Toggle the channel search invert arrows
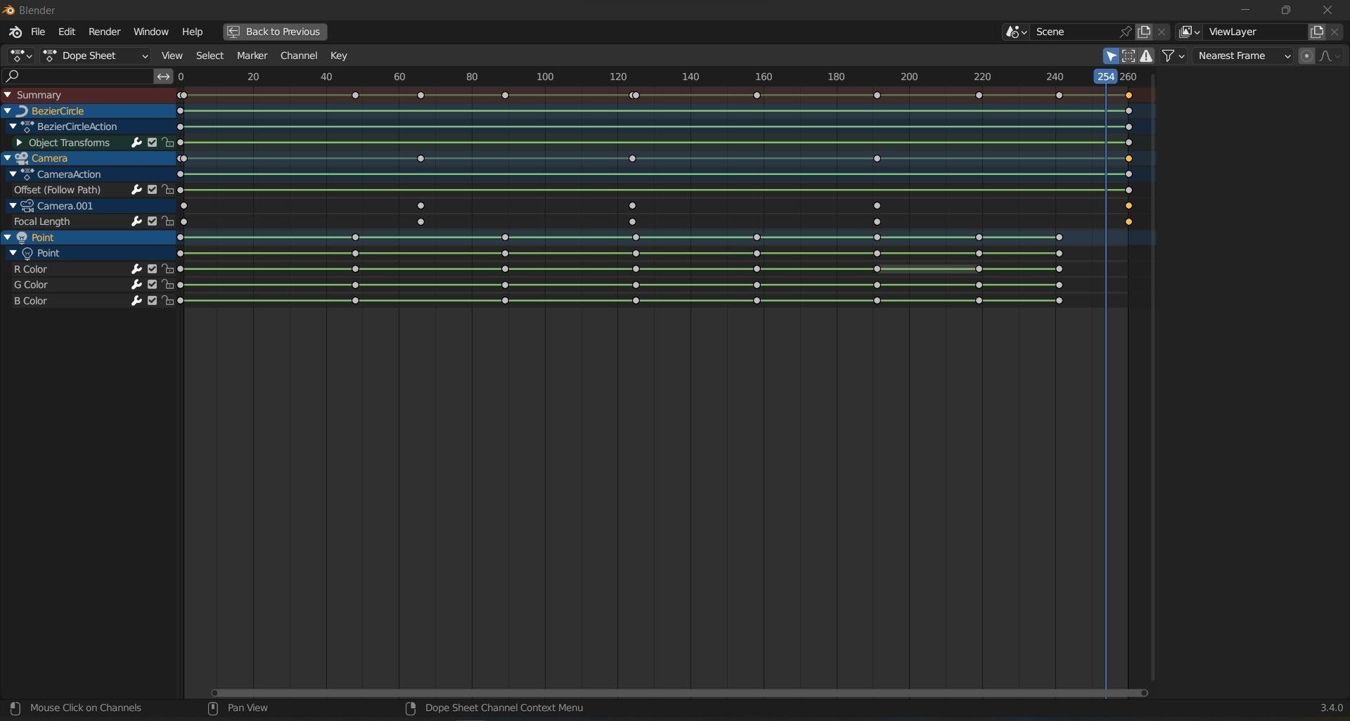The height and width of the screenshot is (721, 1350). [163, 77]
